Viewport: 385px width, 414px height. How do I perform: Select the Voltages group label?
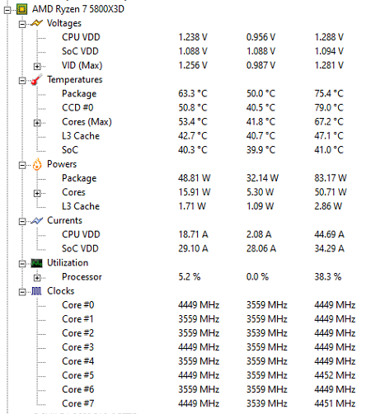pyautogui.click(x=64, y=23)
